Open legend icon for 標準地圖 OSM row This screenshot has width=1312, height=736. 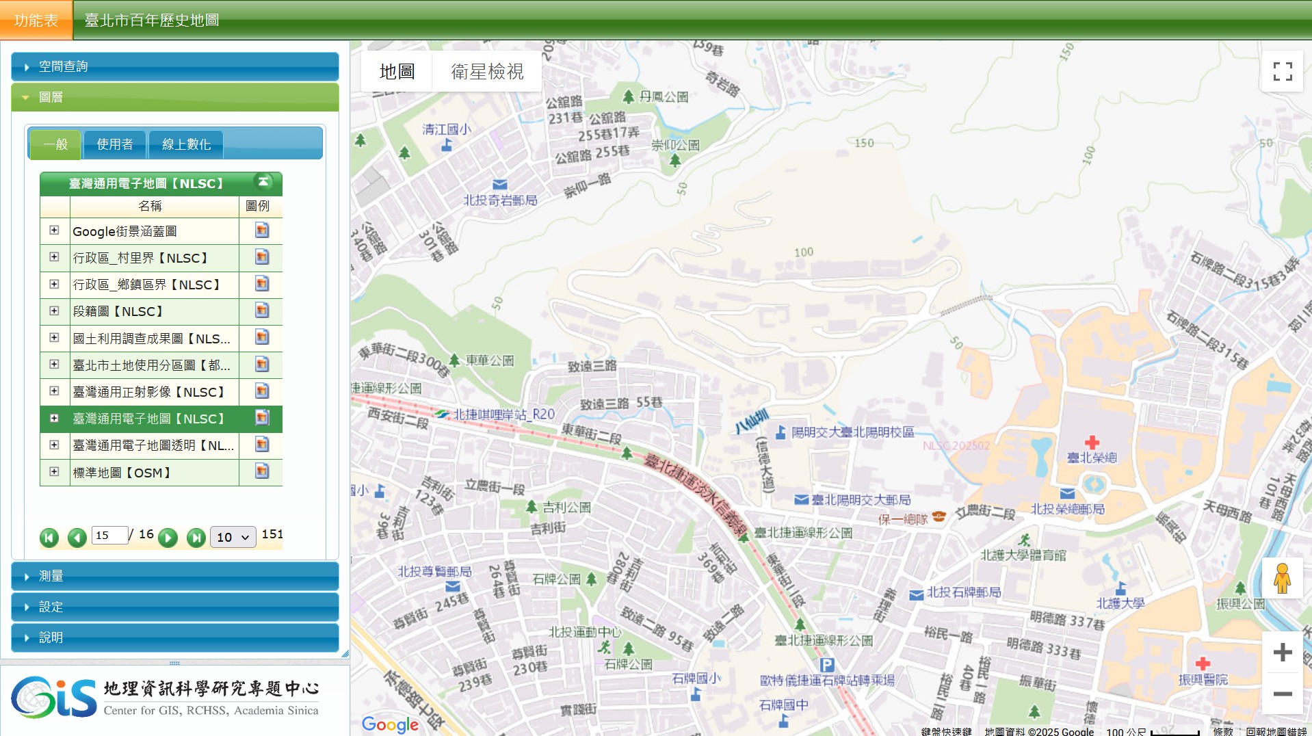[261, 471]
